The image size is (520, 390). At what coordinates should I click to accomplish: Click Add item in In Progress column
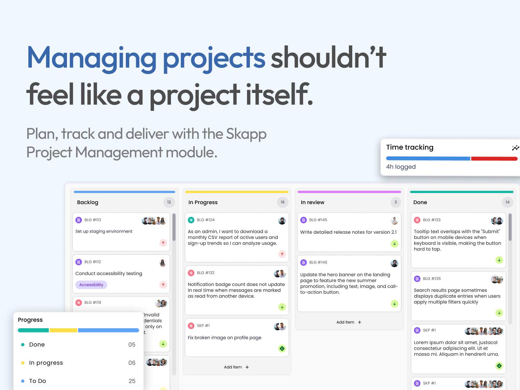236,367
